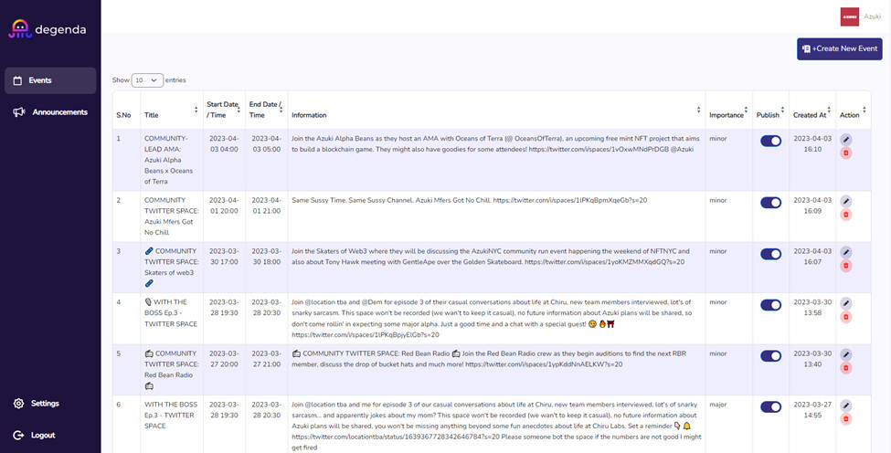Delete the Azuki Alpha Beans AMA event
This screenshot has height=453, width=891.
[846, 153]
